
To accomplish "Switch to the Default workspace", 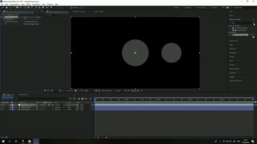I will tap(176, 8).
